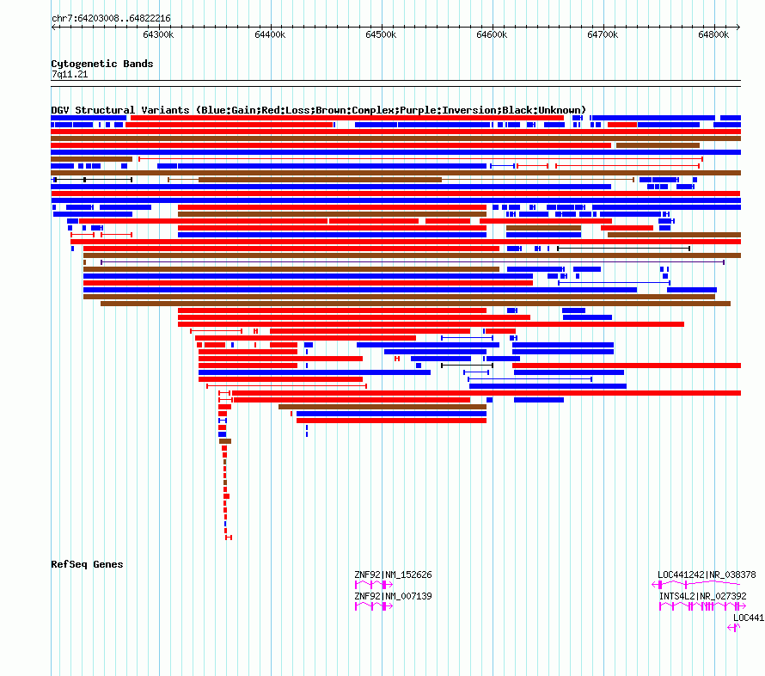The height and width of the screenshot is (676, 765).
Task: Select the bottom-most red loss variant
Action: click(229, 538)
